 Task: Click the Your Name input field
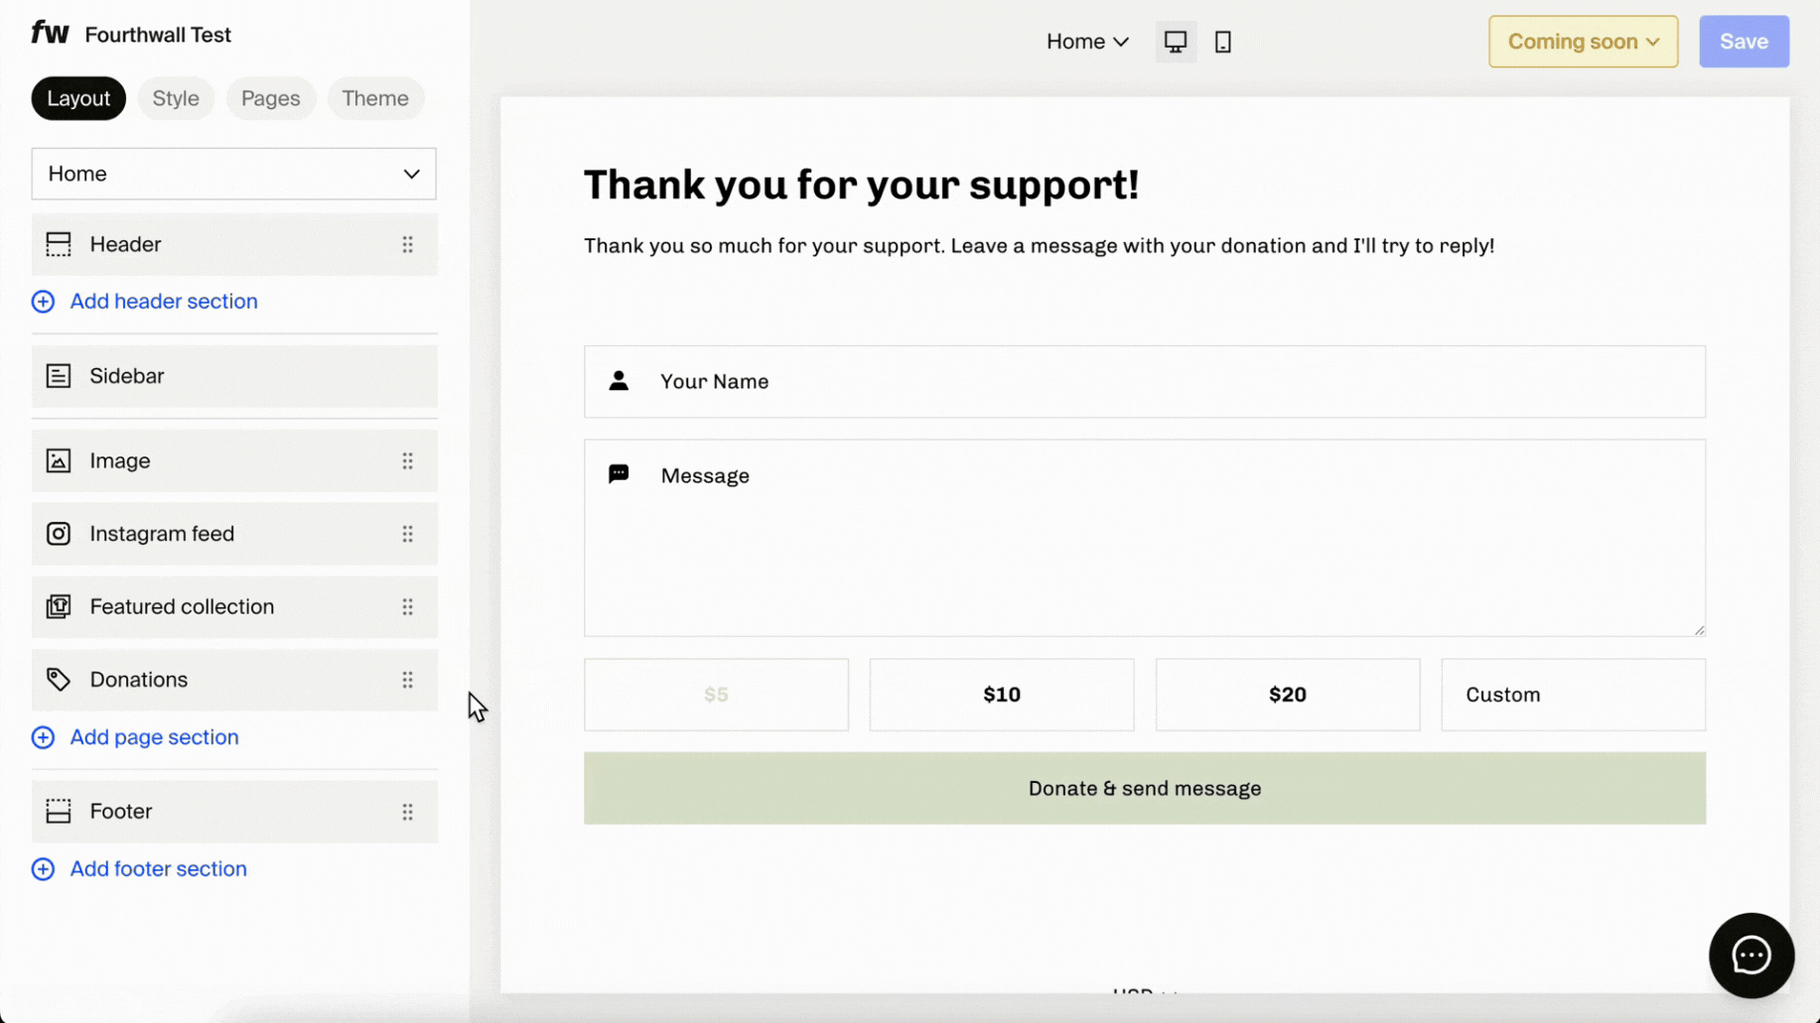1145,382
